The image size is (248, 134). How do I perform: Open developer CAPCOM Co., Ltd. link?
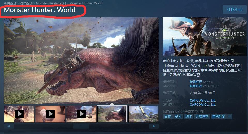(x=203, y=100)
